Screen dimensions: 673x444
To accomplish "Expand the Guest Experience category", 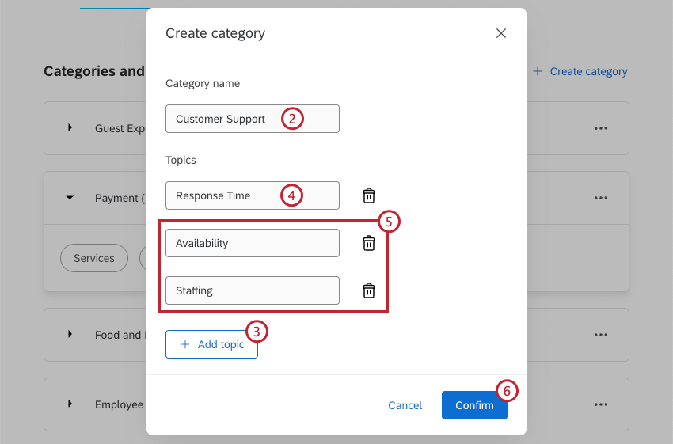I will 70,128.
